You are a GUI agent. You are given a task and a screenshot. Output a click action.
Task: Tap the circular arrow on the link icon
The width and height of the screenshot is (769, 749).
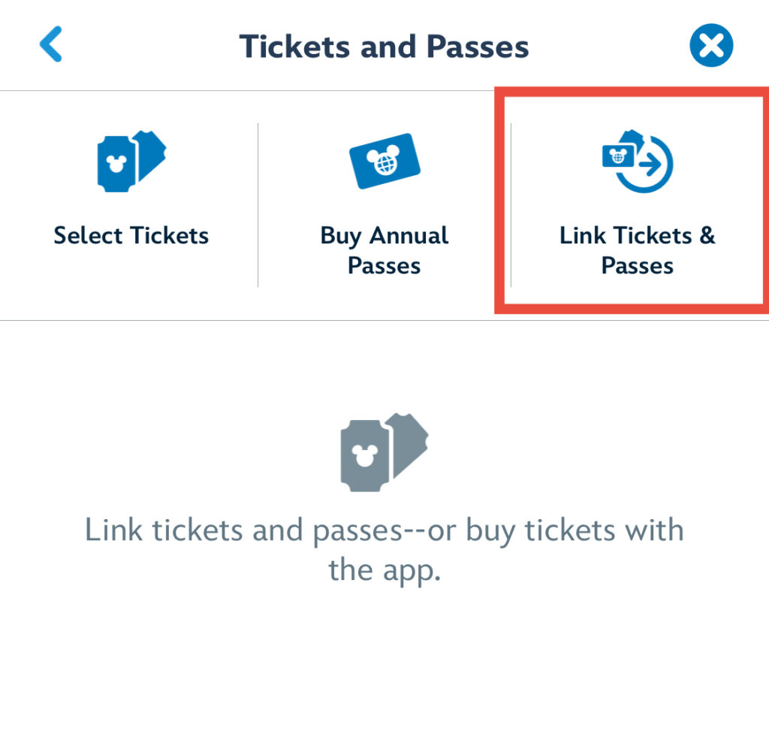pos(652,163)
